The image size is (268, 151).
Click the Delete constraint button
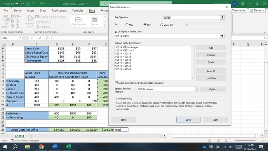[x=211, y=62]
